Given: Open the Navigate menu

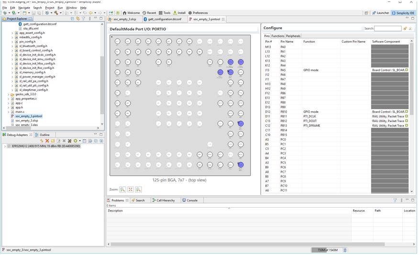Looking at the screenshot, I should coord(24,8).
